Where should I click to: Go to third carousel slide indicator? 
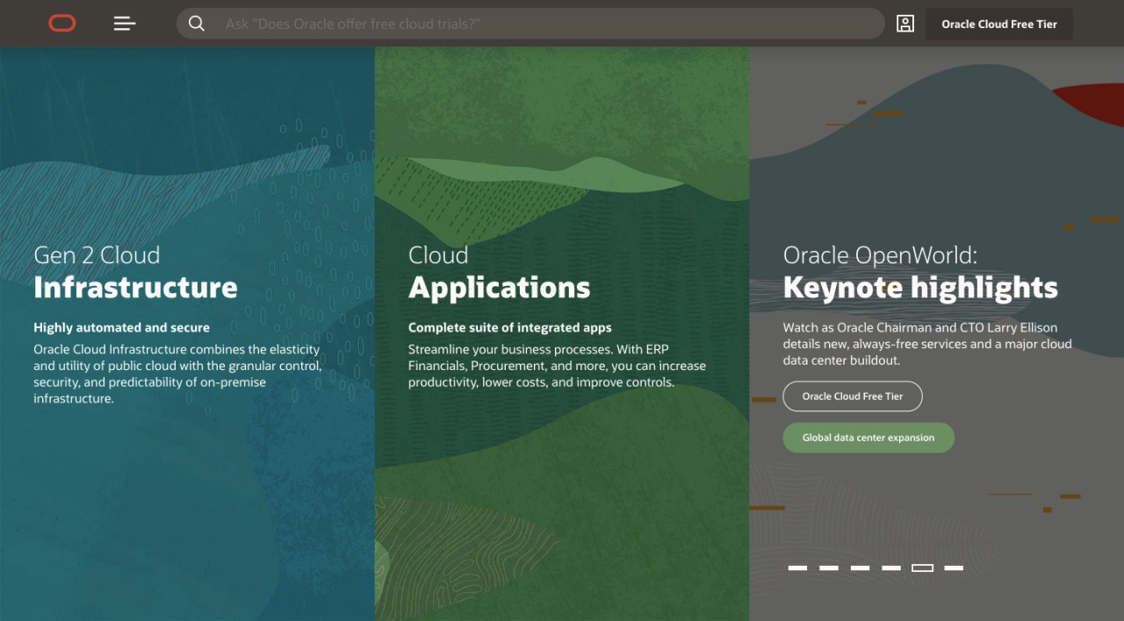point(861,568)
